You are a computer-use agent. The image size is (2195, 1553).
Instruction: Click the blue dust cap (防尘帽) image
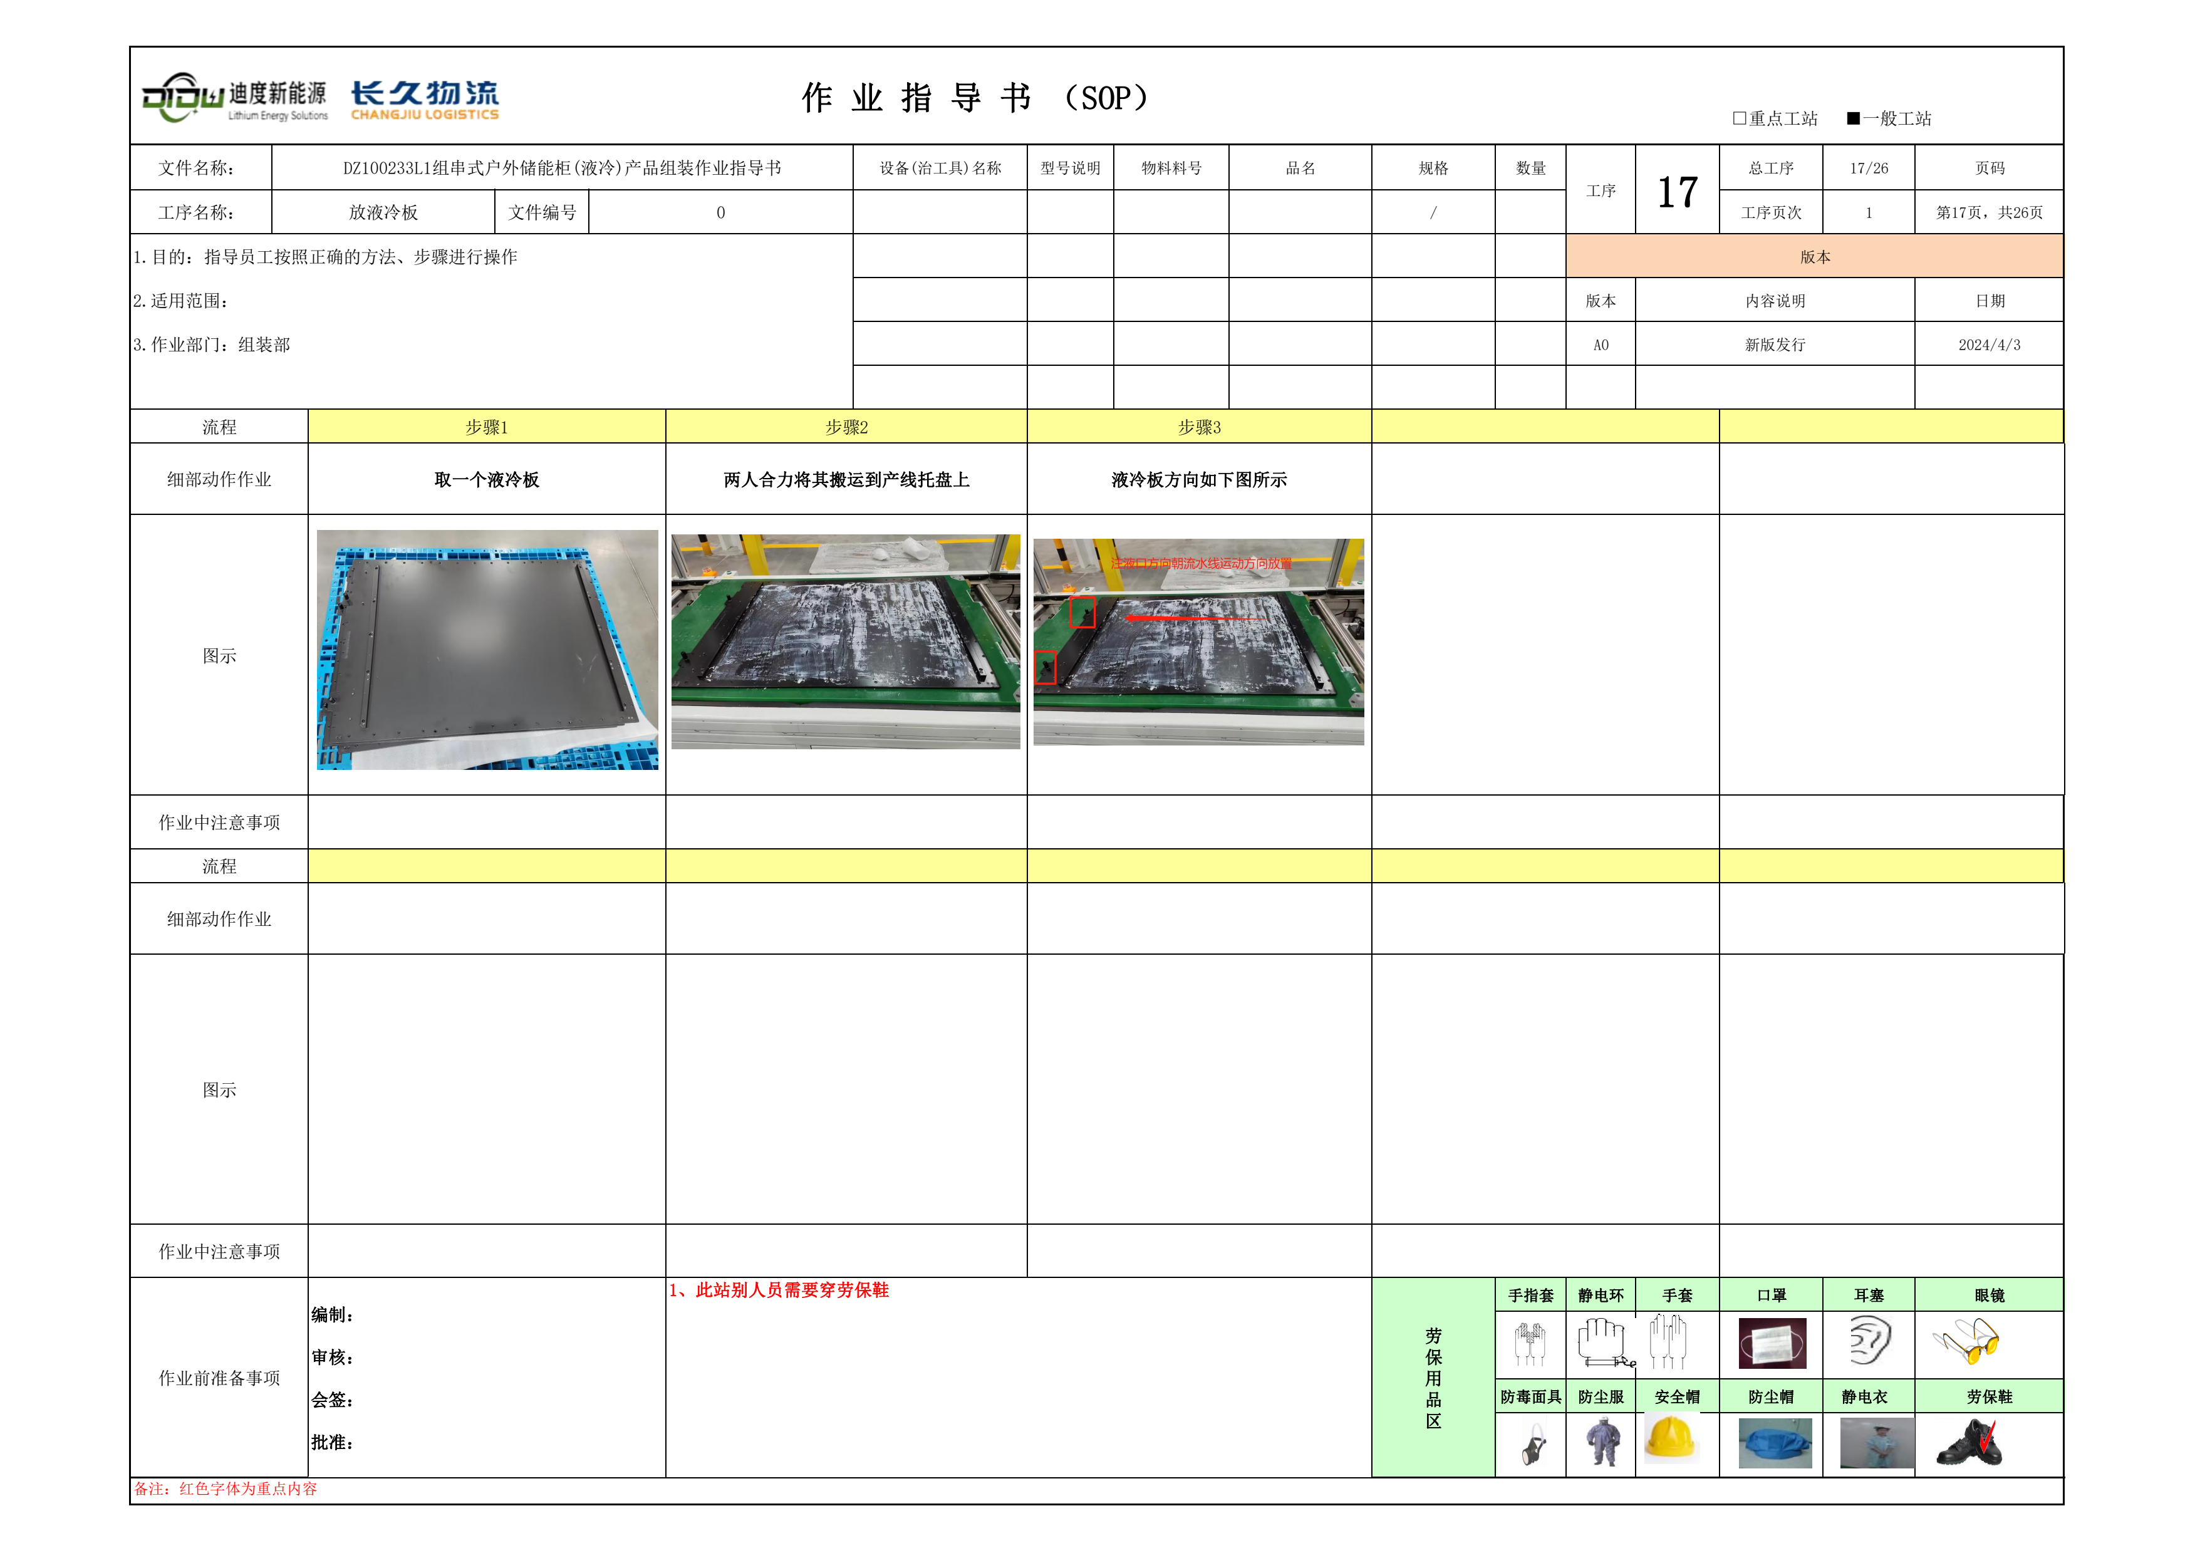tap(1775, 1444)
